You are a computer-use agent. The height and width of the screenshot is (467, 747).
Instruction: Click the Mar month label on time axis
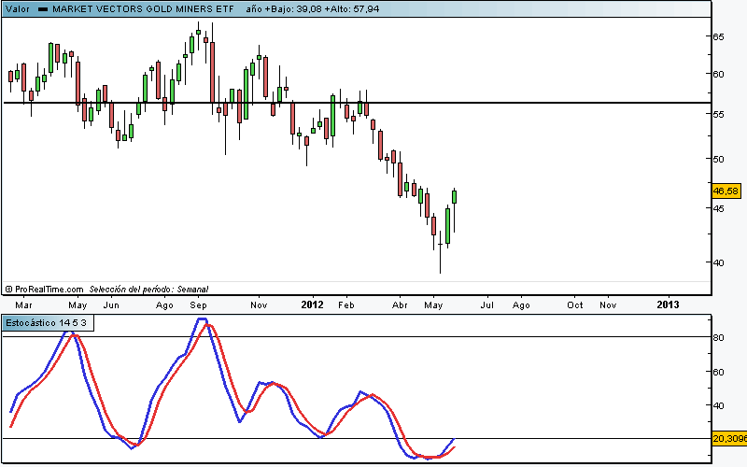[24, 304]
